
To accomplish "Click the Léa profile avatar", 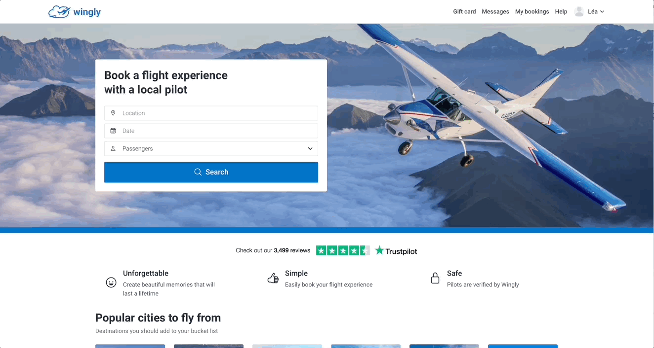I will [579, 12].
